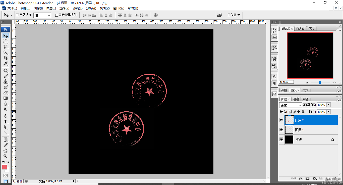Viewport: 343px width, 185px height.
Task: Toggle lock transparent pixels
Action: pyautogui.click(x=290, y=112)
